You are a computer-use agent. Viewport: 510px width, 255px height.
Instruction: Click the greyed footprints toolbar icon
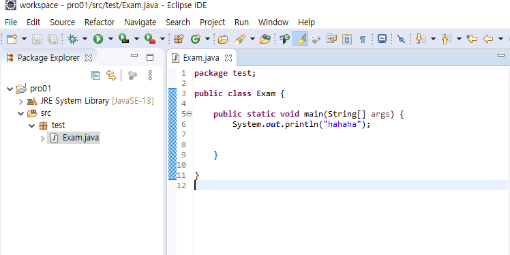coord(316,40)
